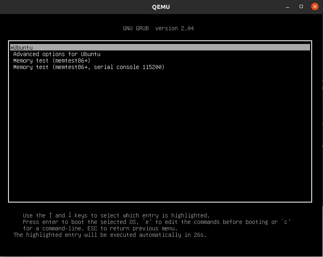Click the highlighted Ubuntu entry bar
Image resolution: width=323 pixels, height=257 pixels.
[x=161, y=47]
